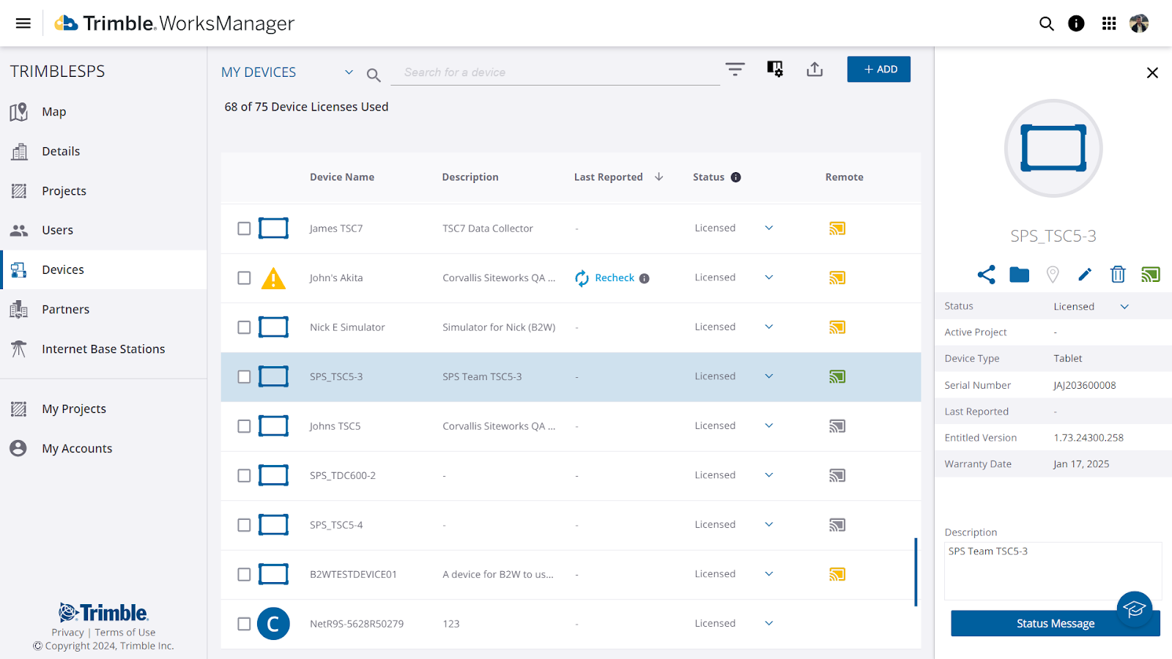This screenshot has height=659, width=1172.
Task: Check the John's Akita checkbox
Action: (x=244, y=278)
